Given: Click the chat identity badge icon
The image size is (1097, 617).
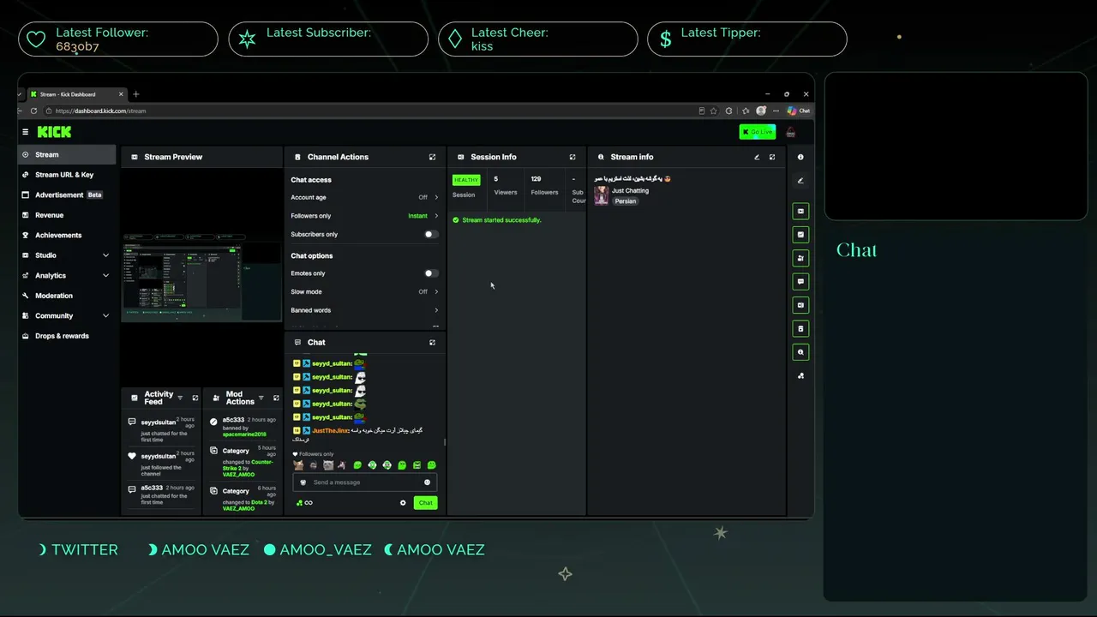Looking at the screenshot, I should coord(303,482).
